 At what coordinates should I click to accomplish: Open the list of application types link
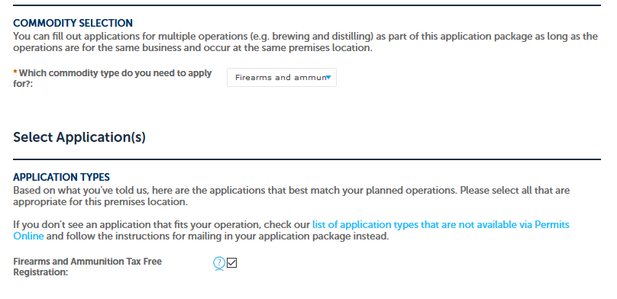pos(441,225)
